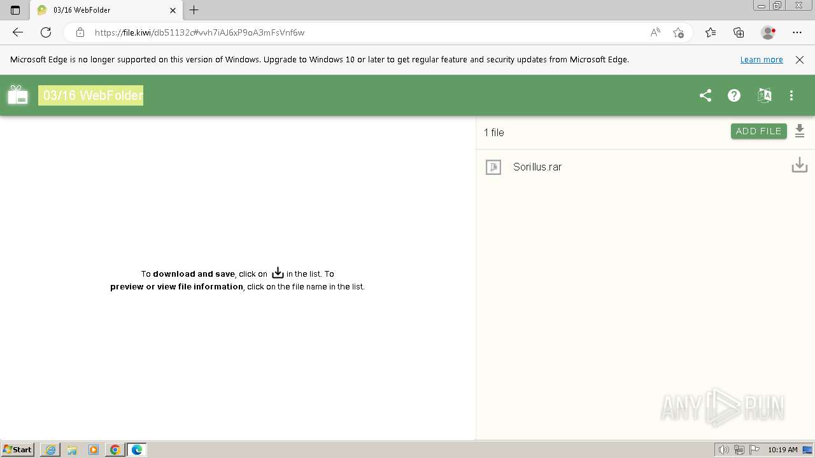View site information lock icon
815x458 pixels.
click(80, 32)
